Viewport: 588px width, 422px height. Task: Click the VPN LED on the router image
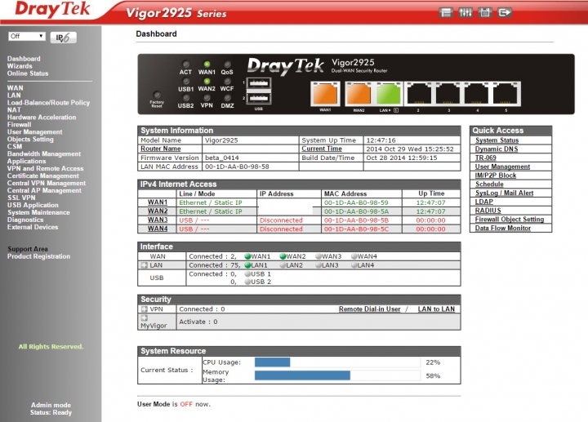click(x=207, y=98)
